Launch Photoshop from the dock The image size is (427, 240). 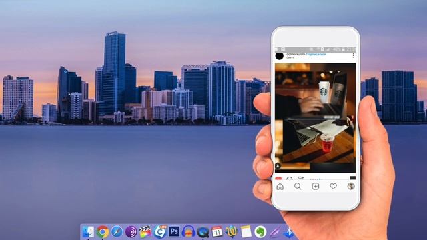[174, 231]
